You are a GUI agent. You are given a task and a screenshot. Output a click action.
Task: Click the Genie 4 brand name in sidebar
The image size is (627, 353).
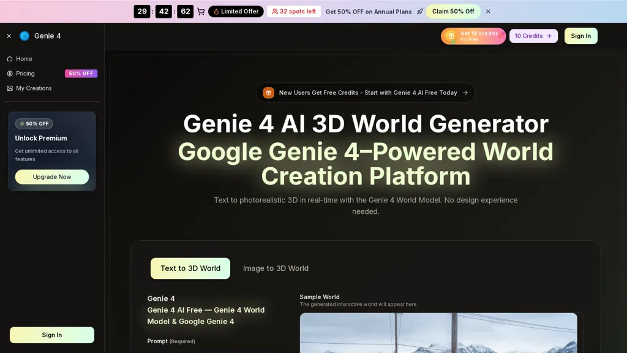(x=48, y=36)
